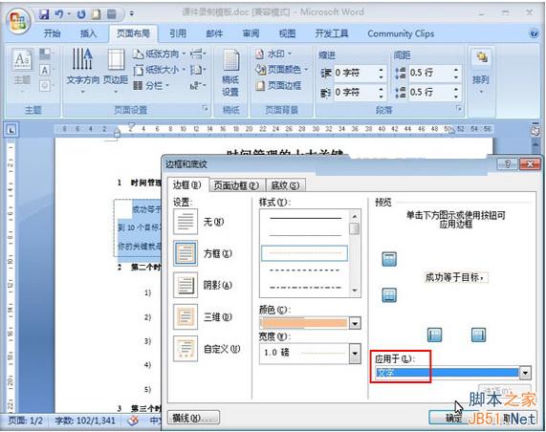Viewport: 546px width, 432px height.
Task: Open the border width (宽度) dropdown
Action: [355, 354]
